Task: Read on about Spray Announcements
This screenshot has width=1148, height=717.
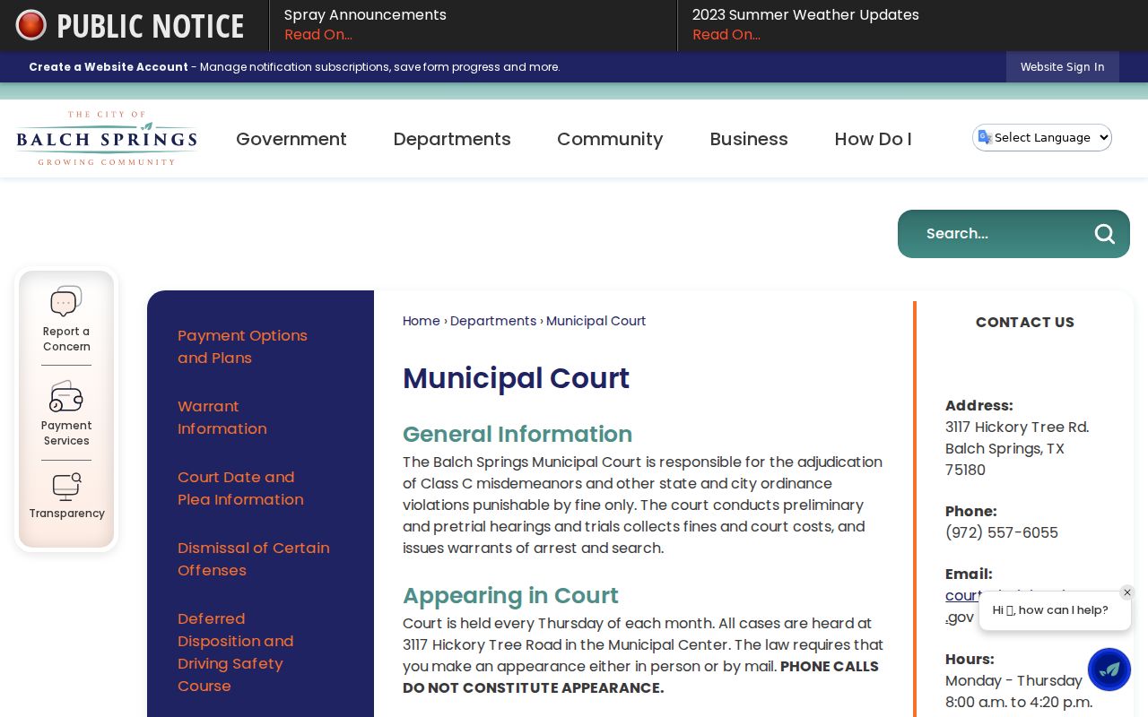Action: point(318,35)
